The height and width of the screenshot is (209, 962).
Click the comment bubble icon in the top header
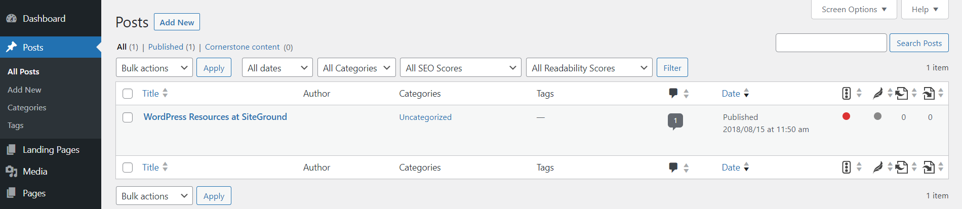[673, 93]
